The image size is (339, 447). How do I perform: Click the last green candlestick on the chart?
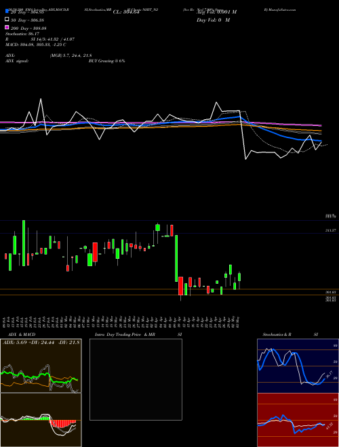(239, 277)
